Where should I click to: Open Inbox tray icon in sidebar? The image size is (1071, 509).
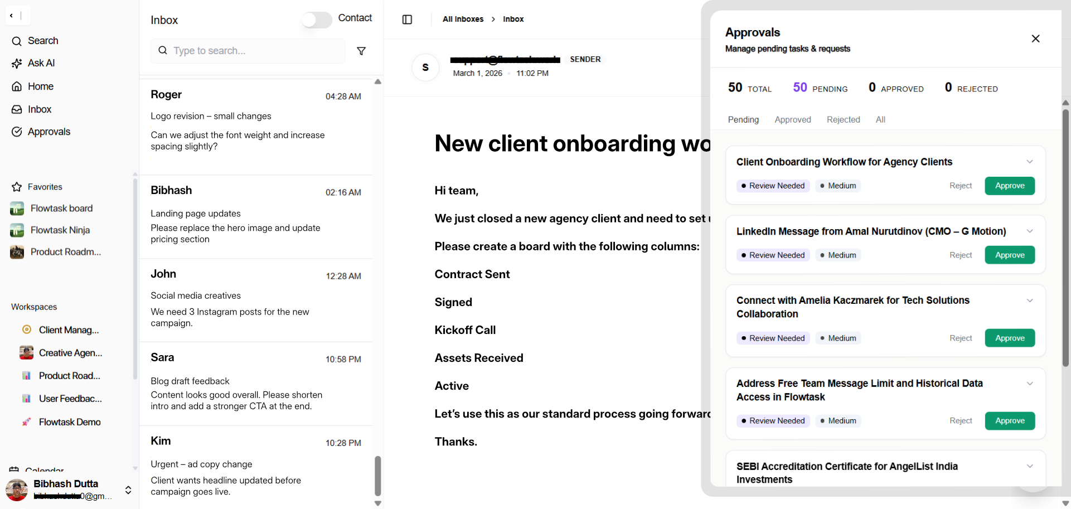17,109
